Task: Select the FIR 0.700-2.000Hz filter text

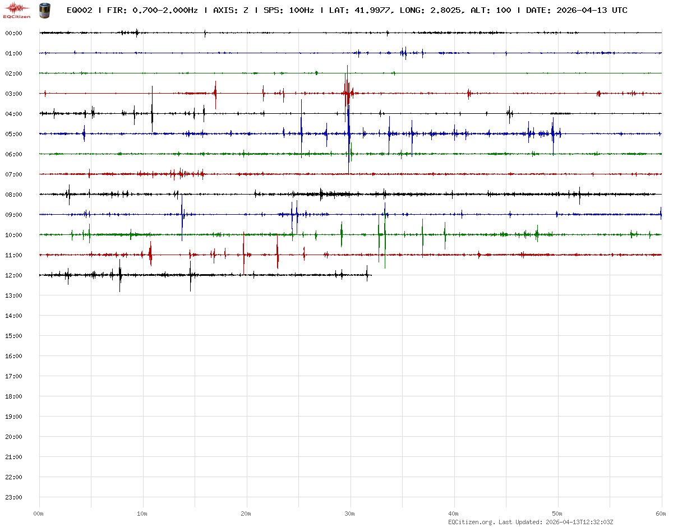Action: pyautogui.click(x=152, y=10)
